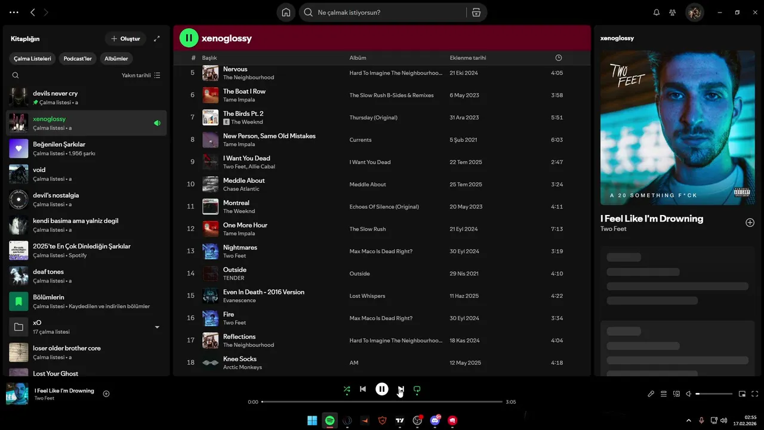Open Two Feet artist link in right panel
This screenshot has height=430, width=764.
pos(614,229)
